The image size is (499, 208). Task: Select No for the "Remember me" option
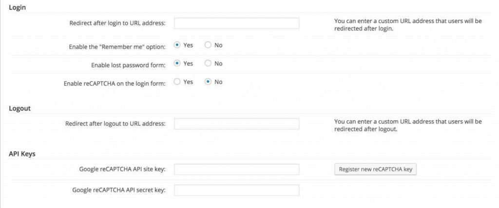pyautogui.click(x=208, y=45)
